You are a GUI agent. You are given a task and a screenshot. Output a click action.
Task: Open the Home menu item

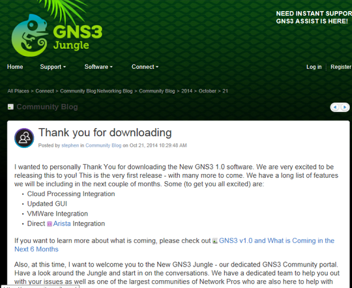point(15,67)
